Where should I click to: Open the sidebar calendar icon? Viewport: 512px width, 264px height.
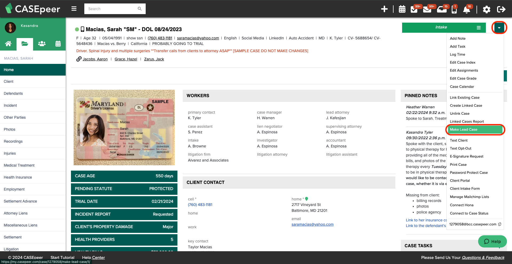[58, 44]
